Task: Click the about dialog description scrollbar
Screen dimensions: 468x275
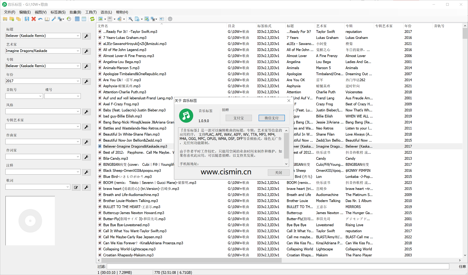Action: point(286,145)
